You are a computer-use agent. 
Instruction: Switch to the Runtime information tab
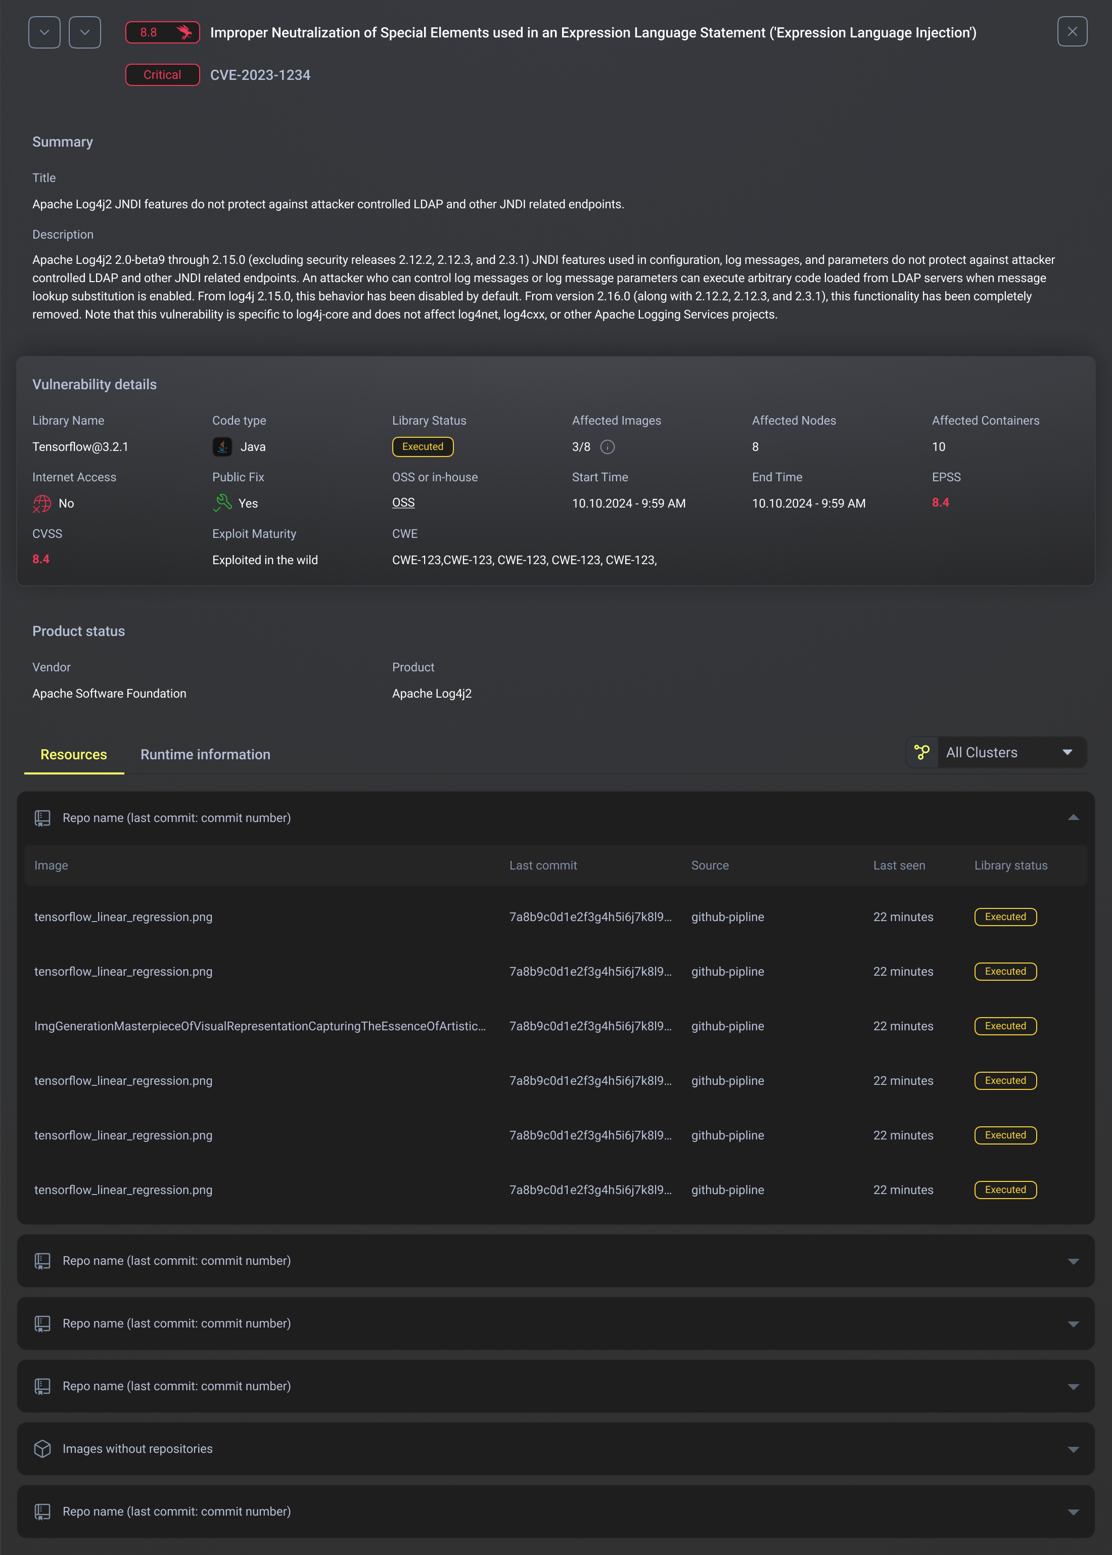pyautogui.click(x=205, y=755)
